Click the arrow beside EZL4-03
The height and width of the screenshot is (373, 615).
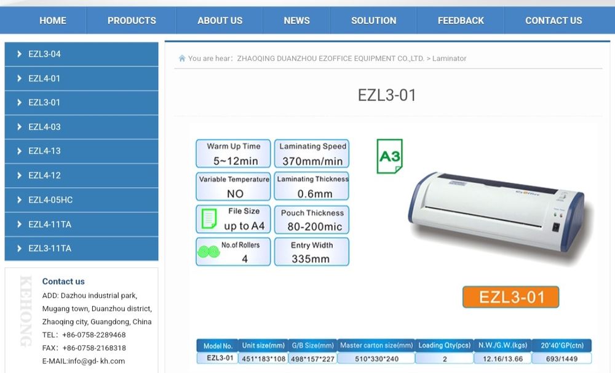tap(19, 127)
